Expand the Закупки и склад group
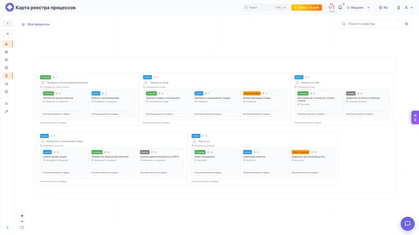Viewport: 419px width, 235px height. [146, 83]
